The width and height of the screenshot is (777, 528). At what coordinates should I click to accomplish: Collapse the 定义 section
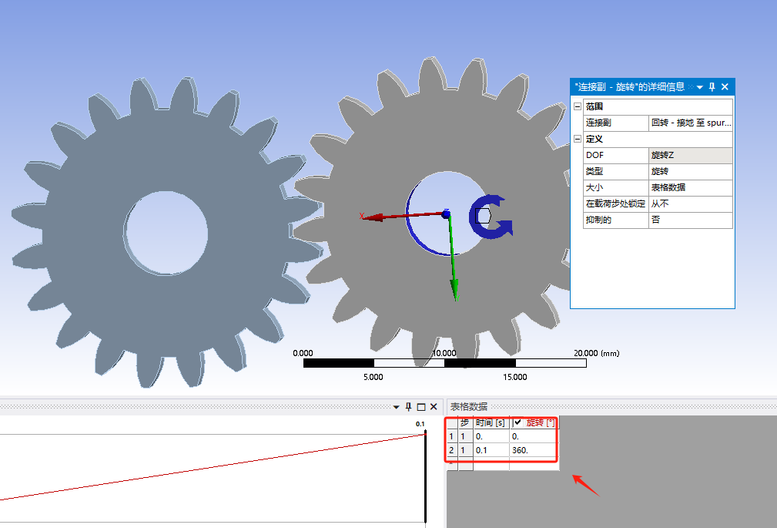pos(578,139)
